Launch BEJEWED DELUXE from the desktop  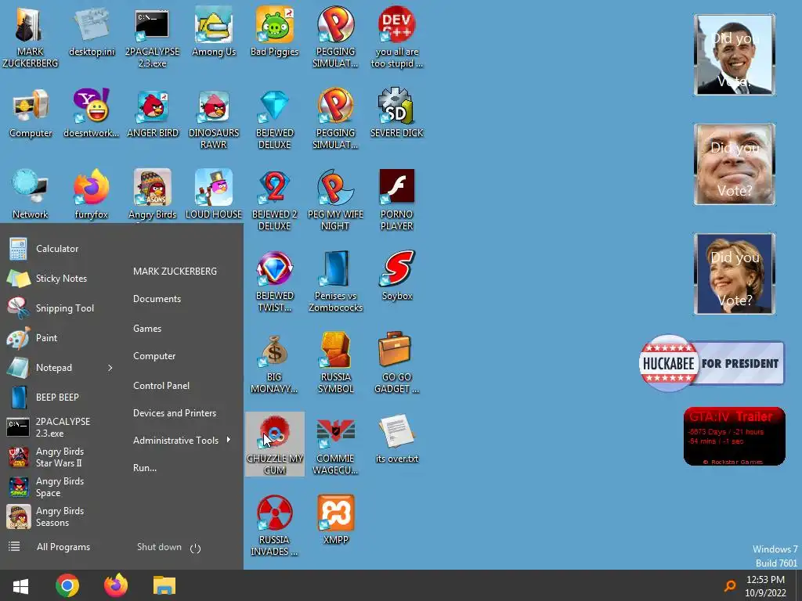[x=275, y=119]
